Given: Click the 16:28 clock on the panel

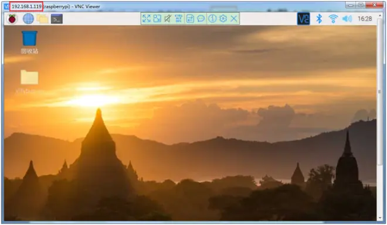Looking at the screenshot, I should (x=365, y=19).
